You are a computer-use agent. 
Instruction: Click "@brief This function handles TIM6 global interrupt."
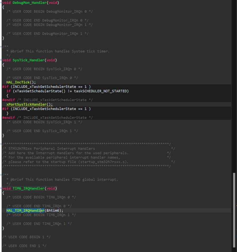[x=64, y=180]
